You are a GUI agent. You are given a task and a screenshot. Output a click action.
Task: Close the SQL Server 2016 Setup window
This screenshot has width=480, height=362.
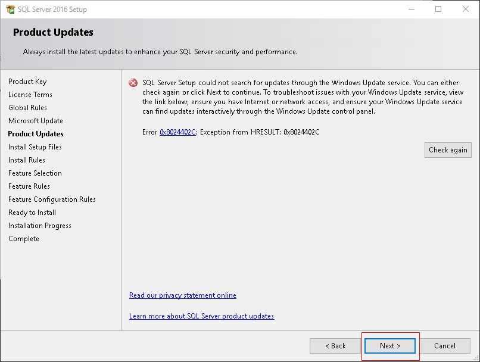coord(466,9)
